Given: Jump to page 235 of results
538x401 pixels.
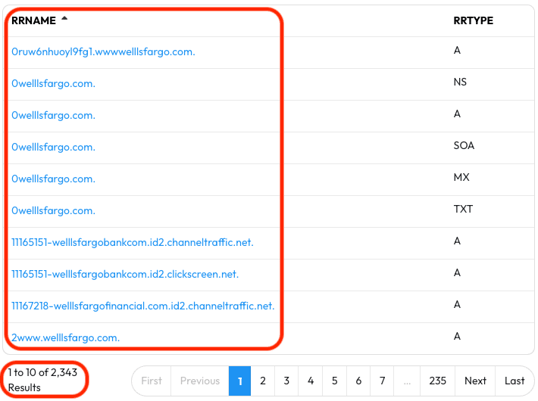Looking at the screenshot, I should click(x=437, y=381).
